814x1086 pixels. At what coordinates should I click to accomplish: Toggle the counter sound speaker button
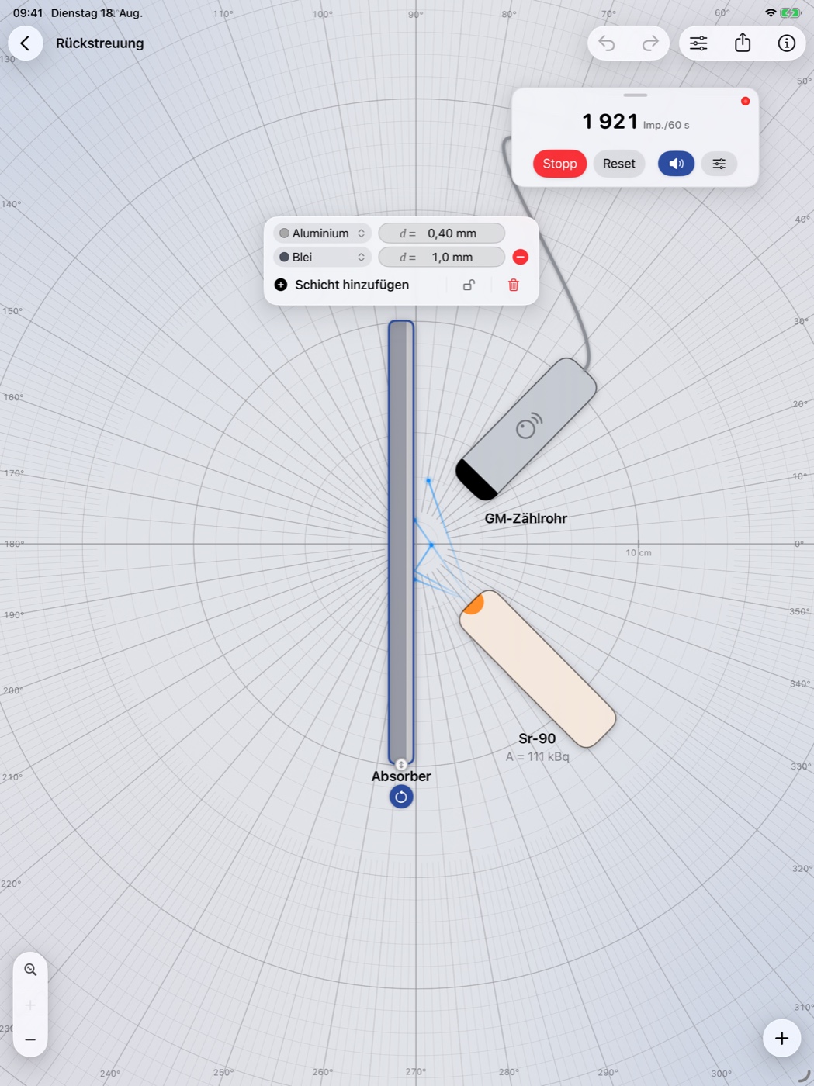click(676, 164)
